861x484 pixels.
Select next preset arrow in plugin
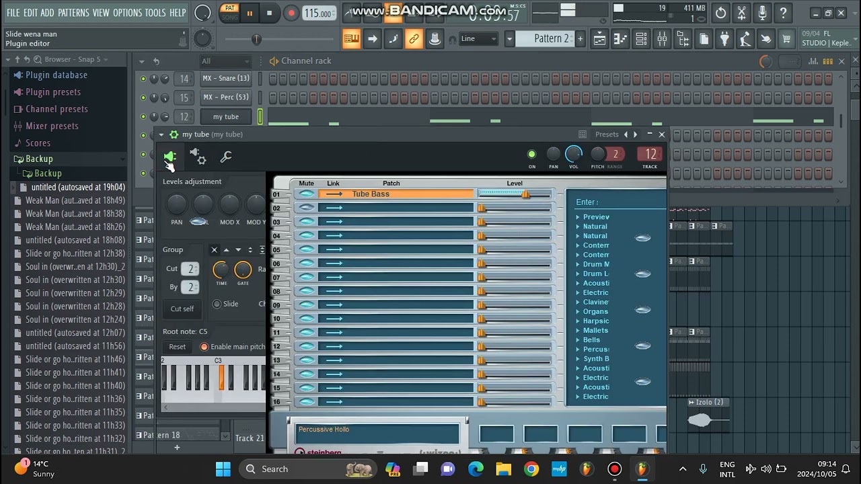click(x=635, y=134)
